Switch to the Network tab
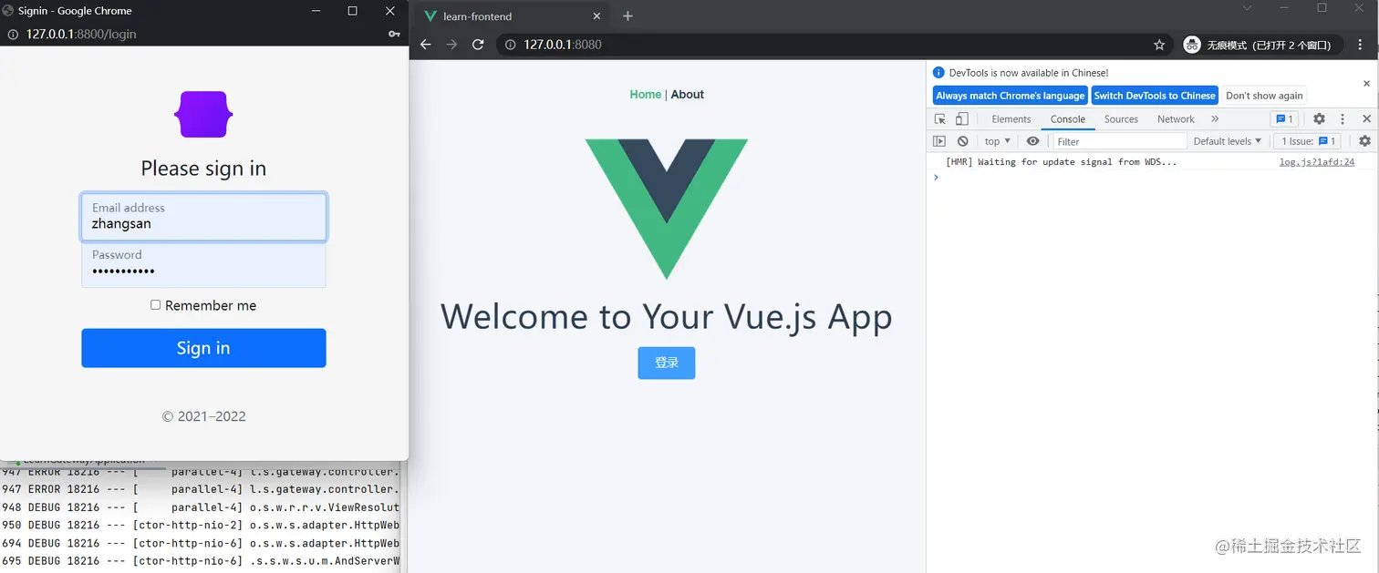The height and width of the screenshot is (573, 1379). tap(1176, 119)
